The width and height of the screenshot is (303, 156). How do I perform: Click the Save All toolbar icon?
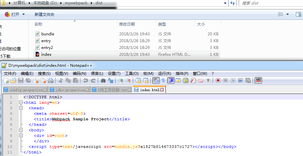click(x=28, y=80)
